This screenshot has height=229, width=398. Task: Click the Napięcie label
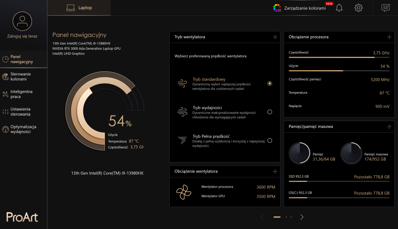point(295,106)
